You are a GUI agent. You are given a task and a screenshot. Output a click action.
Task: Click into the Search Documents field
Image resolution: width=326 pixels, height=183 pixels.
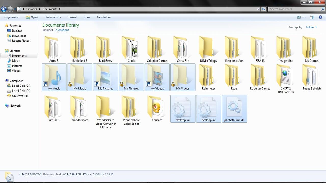(294, 9)
